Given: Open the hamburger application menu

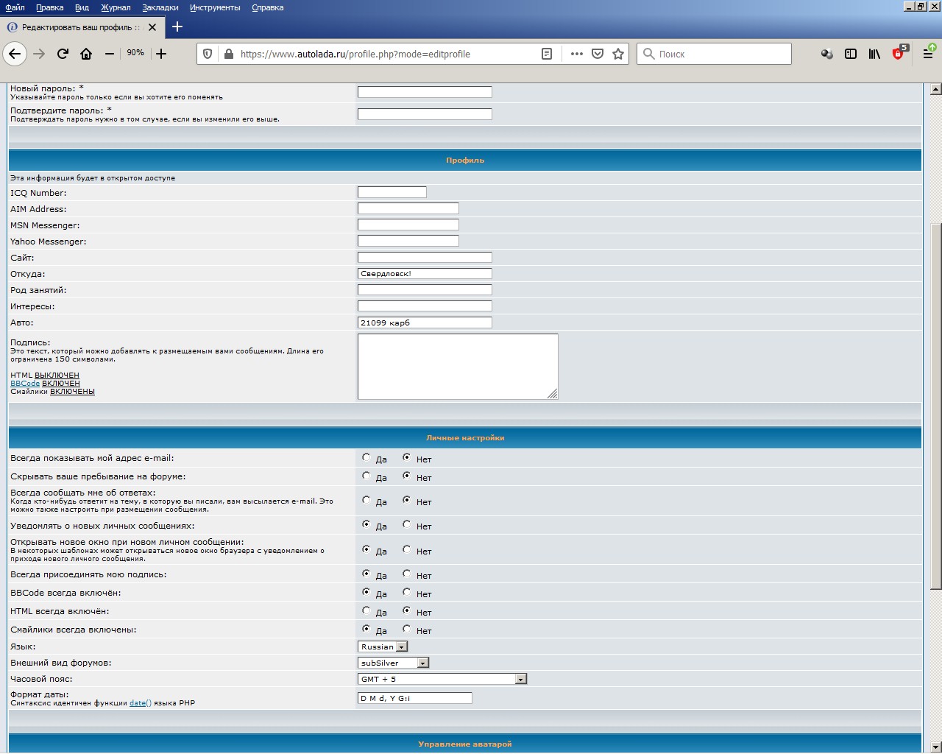Looking at the screenshot, I should 928,54.
